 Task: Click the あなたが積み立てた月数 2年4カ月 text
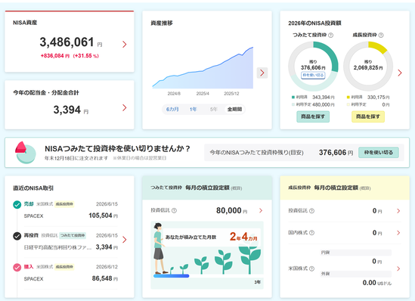211,237
